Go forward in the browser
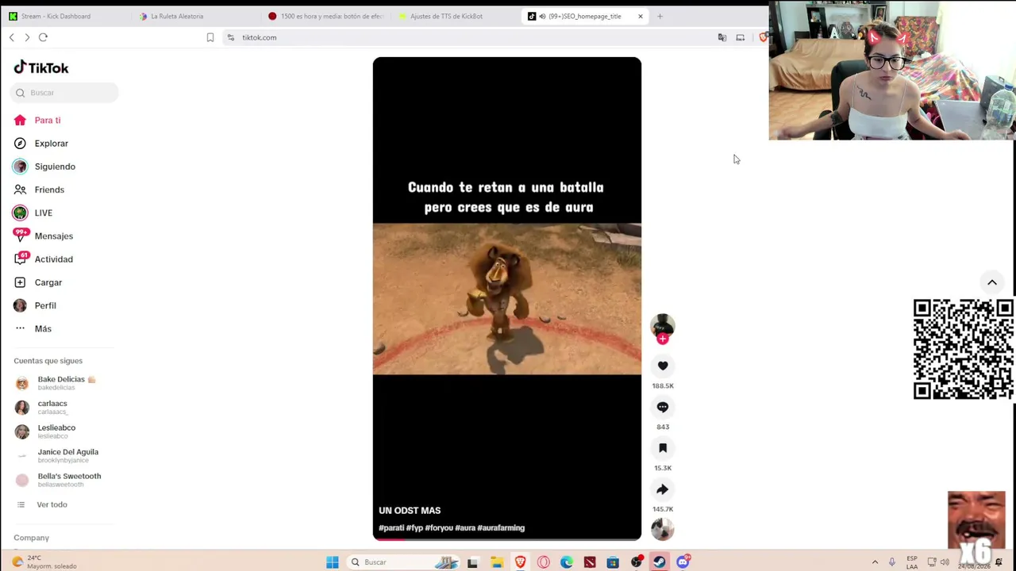Image resolution: width=1016 pixels, height=571 pixels. click(x=27, y=37)
